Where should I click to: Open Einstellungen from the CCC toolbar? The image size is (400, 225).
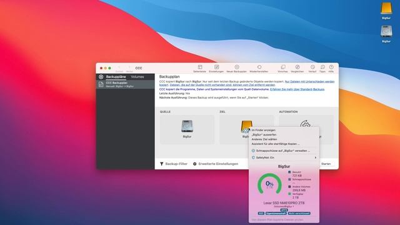[x=216, y=67]
